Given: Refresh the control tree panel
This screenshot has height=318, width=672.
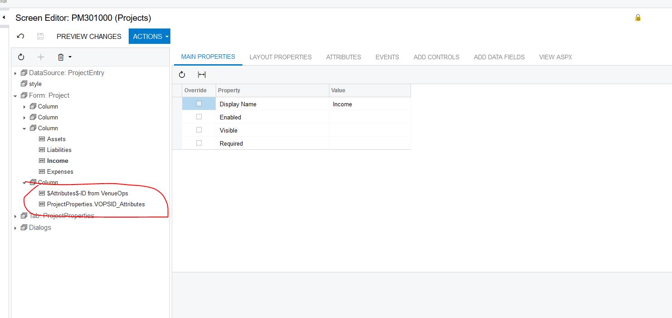Looking at the screenshot, I should coord(21,57).
